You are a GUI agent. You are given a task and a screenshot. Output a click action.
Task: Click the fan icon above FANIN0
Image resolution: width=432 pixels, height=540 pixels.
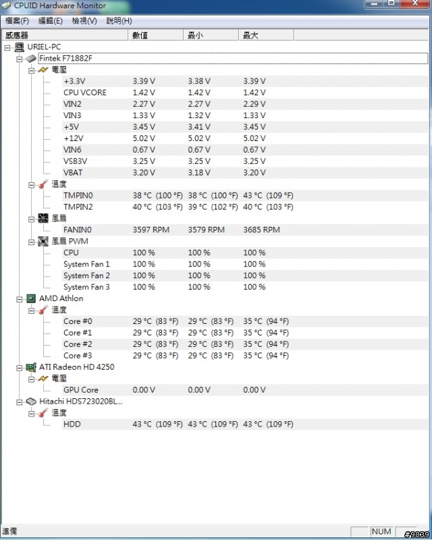43,218
